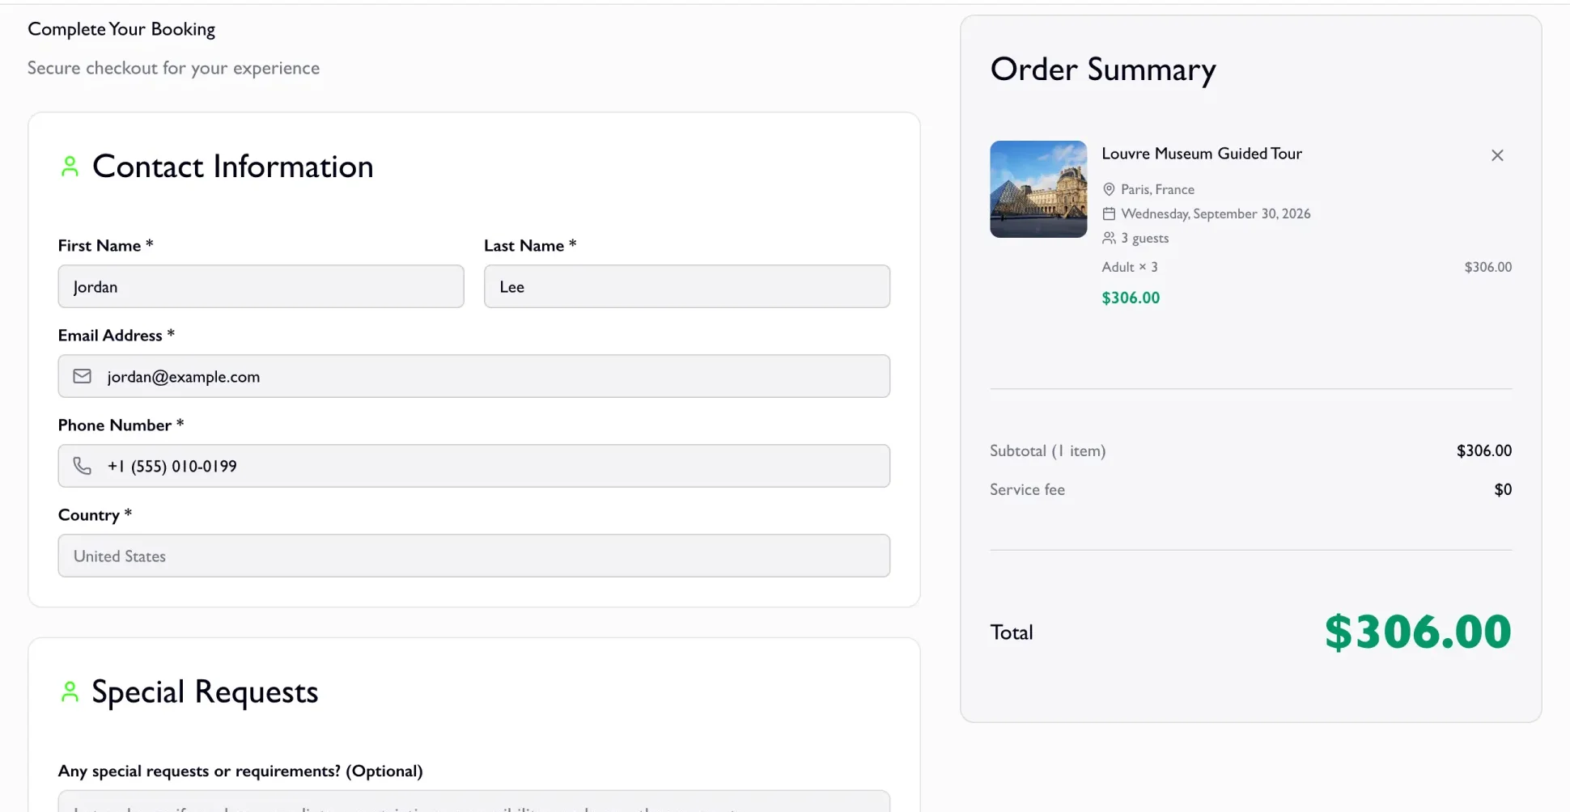This screenshot has height=812, width=1570.
Task: Click the special requests text area
Action: tap(474, 801)
